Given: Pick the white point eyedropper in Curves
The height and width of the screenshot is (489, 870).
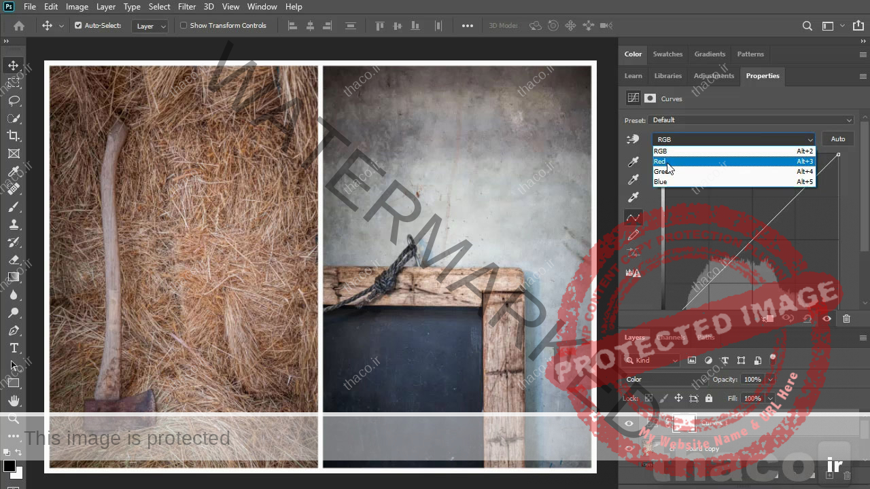Looking at the screenshot, I should [633, 197].
